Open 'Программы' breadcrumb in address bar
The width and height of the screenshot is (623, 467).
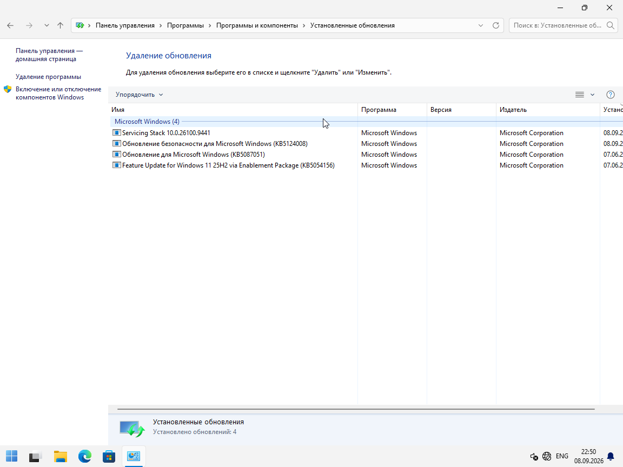coord(185,25)
